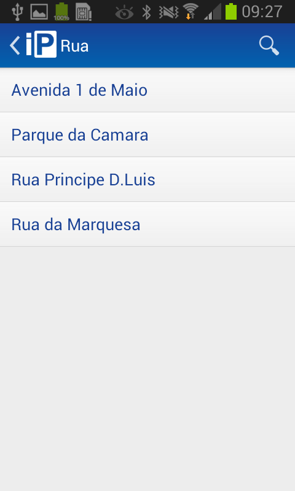Image resolution: width=295 pixels, height=491 pixels.
Task: Tap the eye smart-stay icon
Action: click(124, 12)
